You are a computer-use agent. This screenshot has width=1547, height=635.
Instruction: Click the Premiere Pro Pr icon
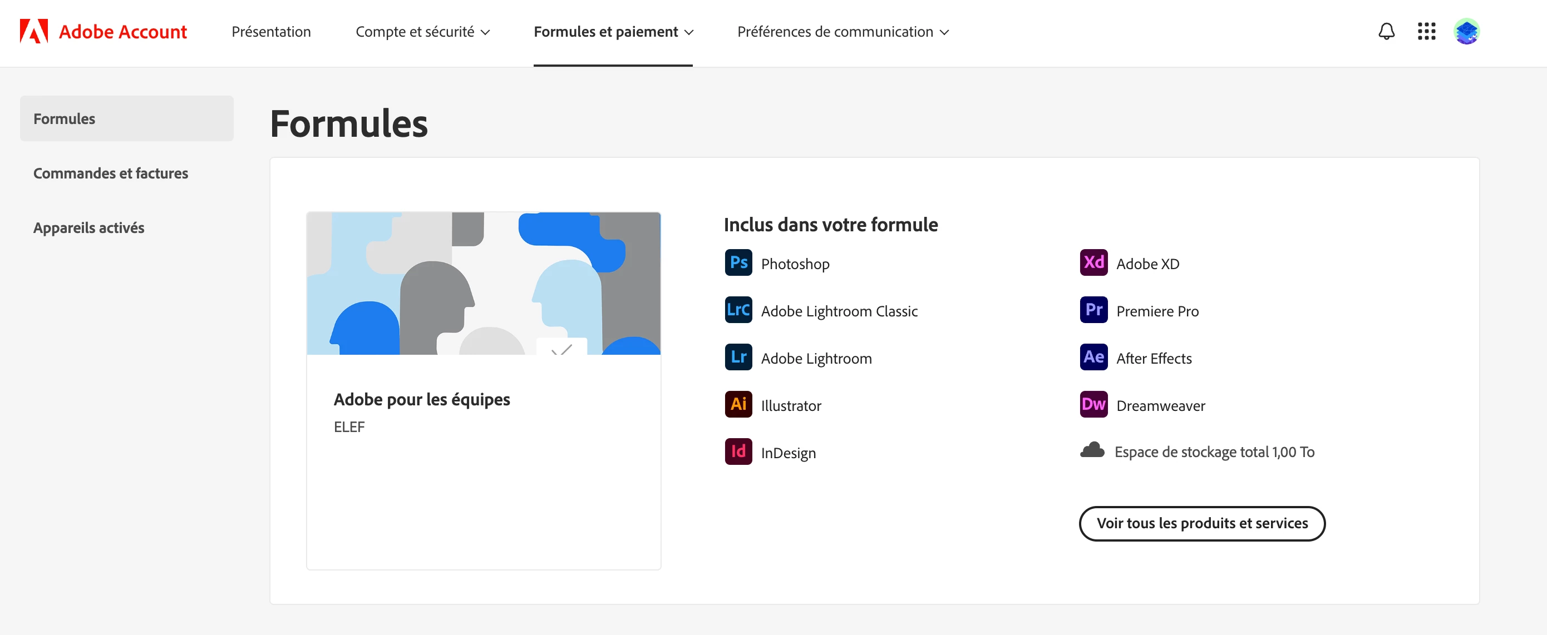click(1093, 310)
